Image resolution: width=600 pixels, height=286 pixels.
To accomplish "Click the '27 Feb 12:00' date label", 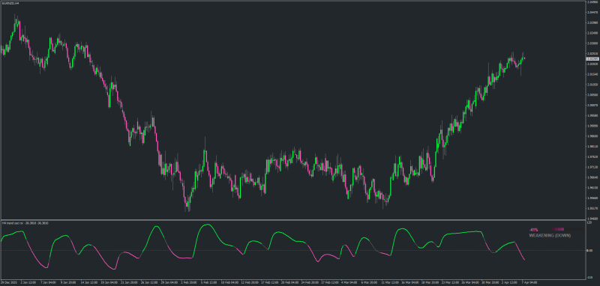I will point(330,282).
